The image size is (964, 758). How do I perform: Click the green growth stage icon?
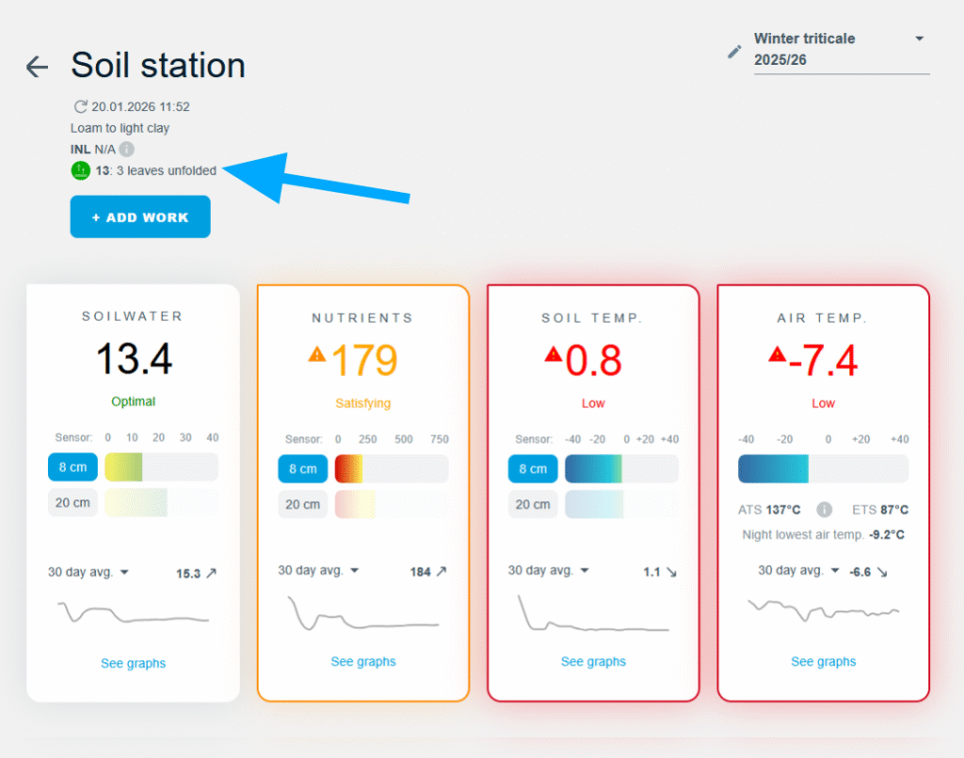point(80,171)
